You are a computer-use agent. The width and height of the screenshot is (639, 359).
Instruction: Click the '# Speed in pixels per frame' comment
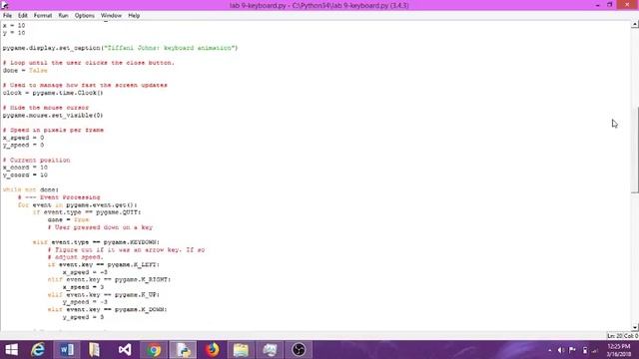[53, 130]
